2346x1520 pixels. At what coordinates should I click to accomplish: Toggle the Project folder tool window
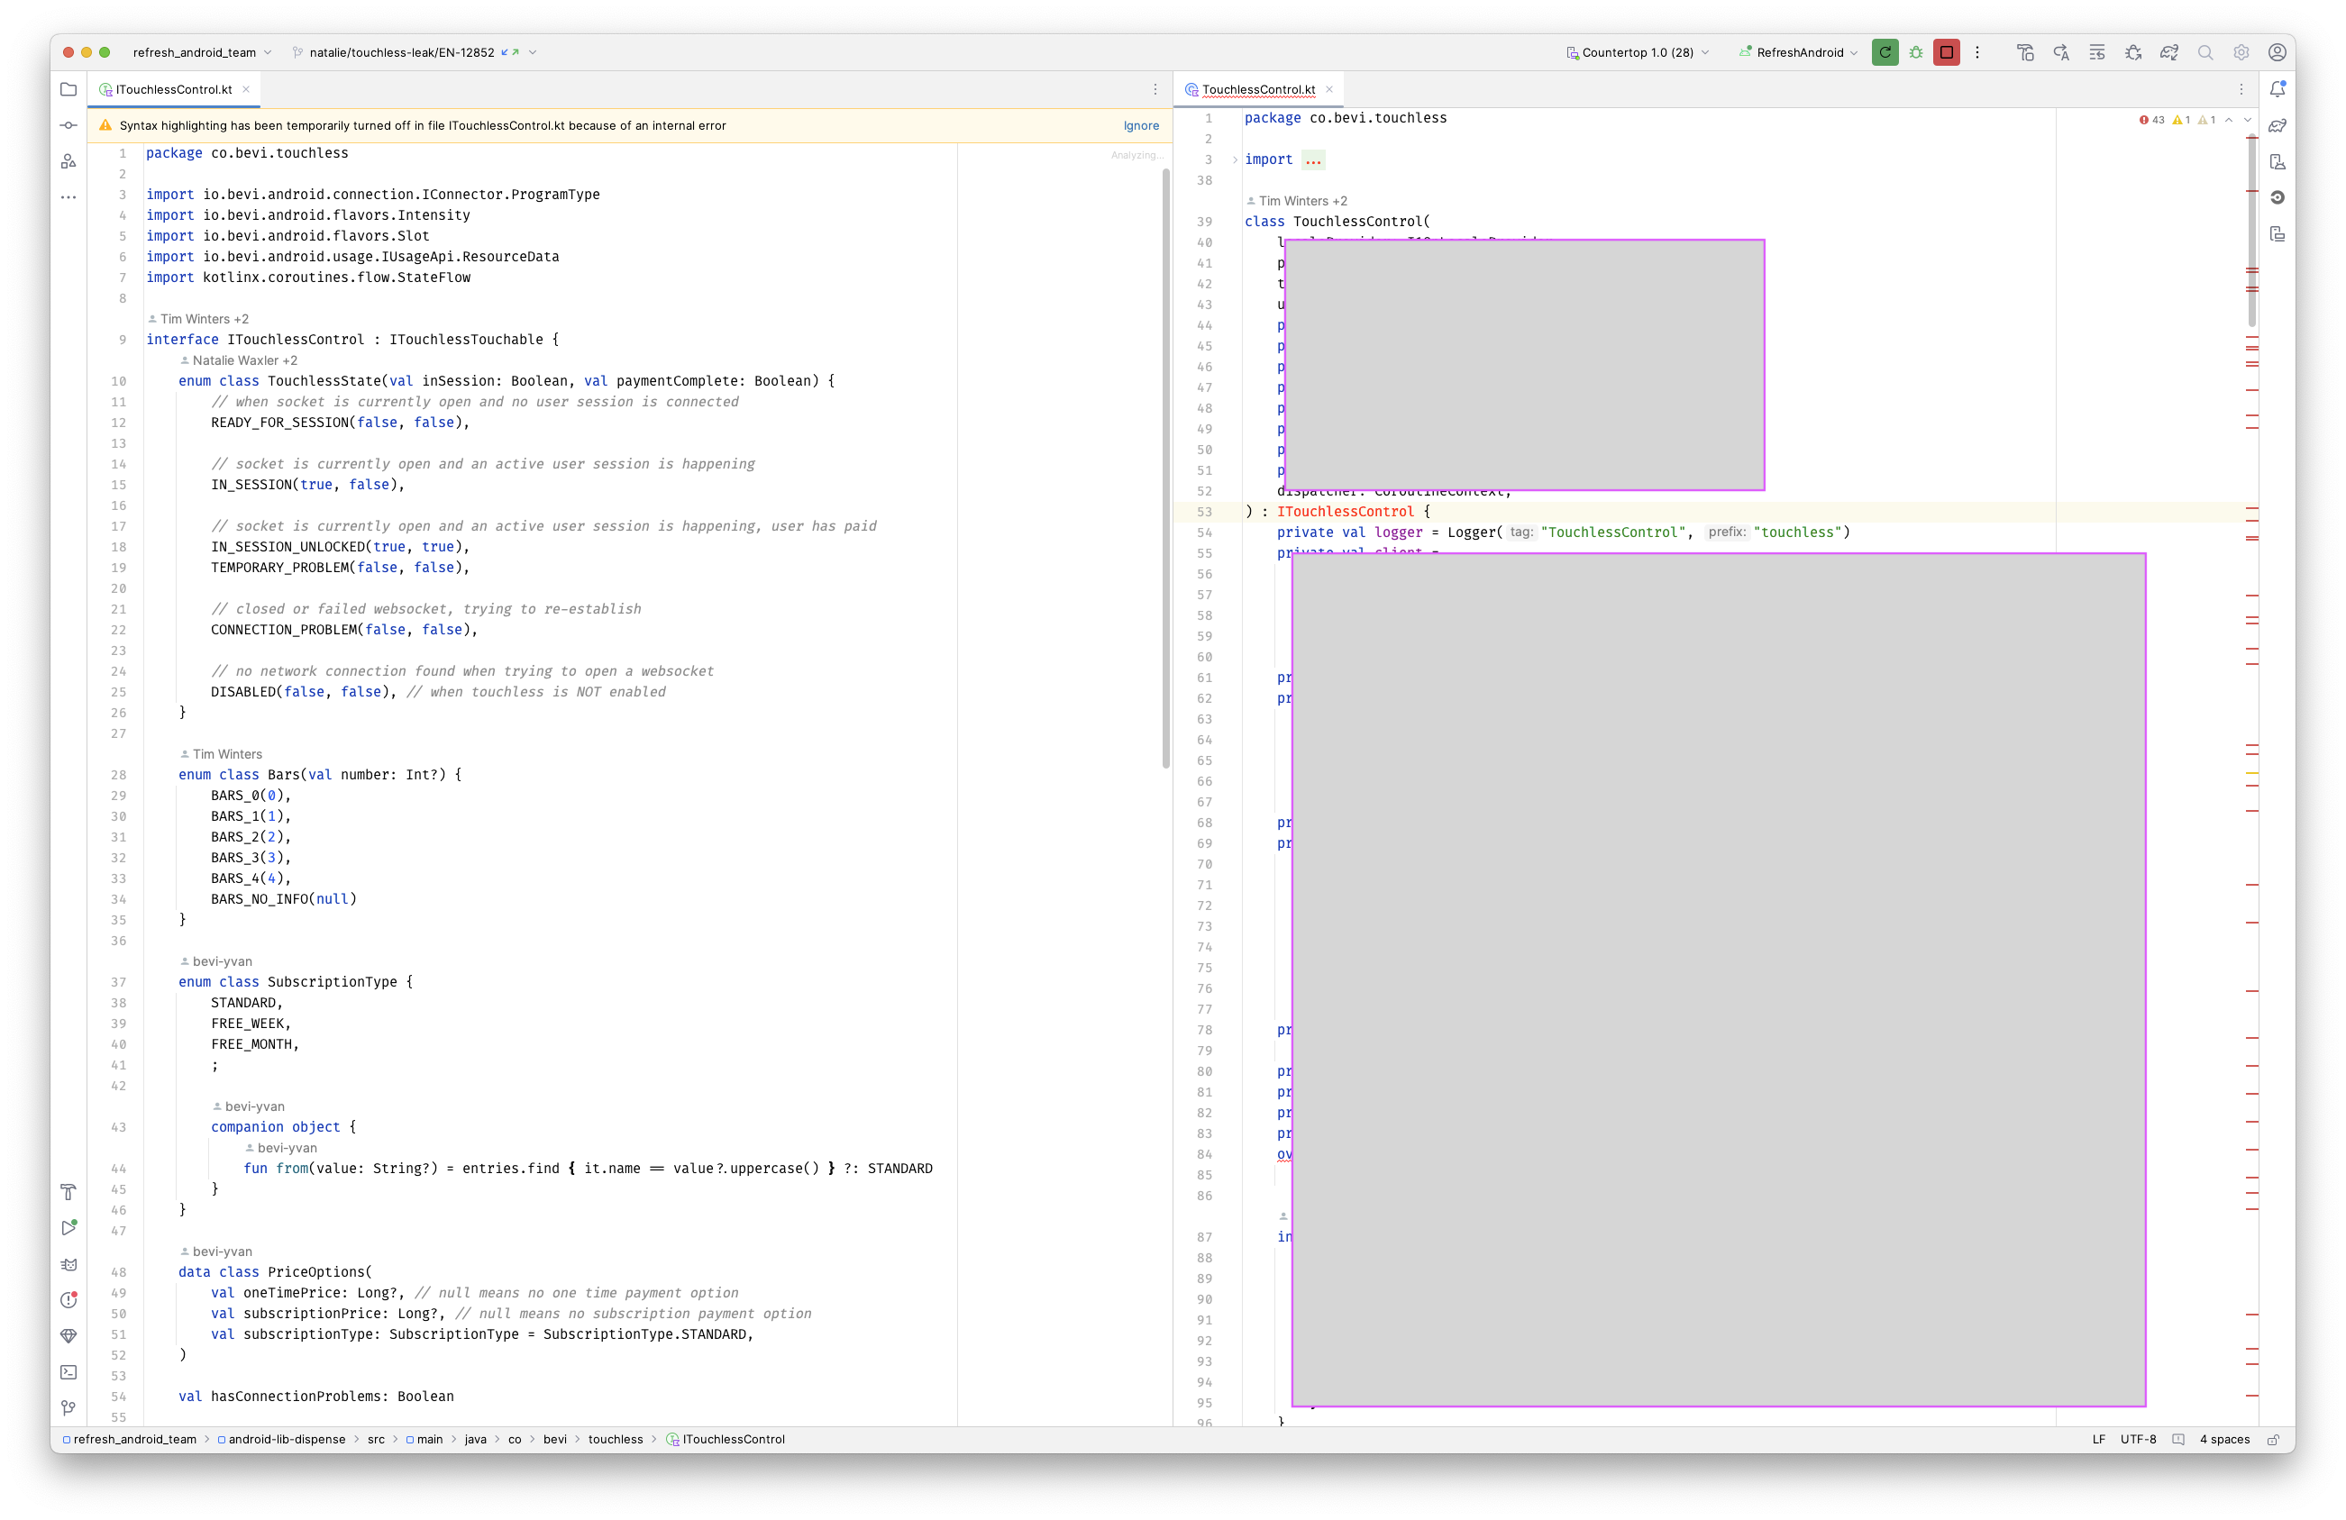68,88
